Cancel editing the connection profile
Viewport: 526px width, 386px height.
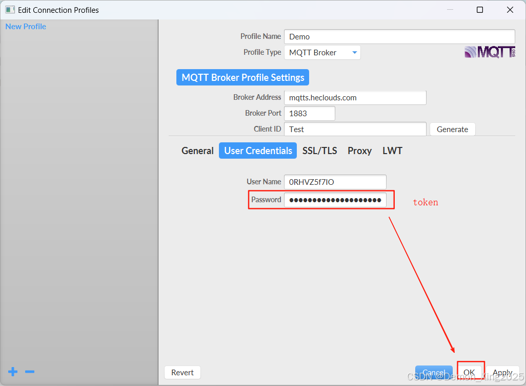[434, 373]
